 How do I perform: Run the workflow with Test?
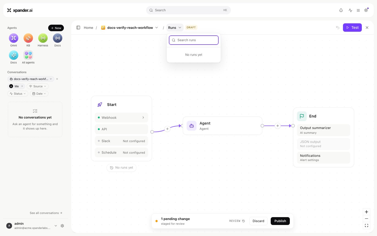pos(352,28)
